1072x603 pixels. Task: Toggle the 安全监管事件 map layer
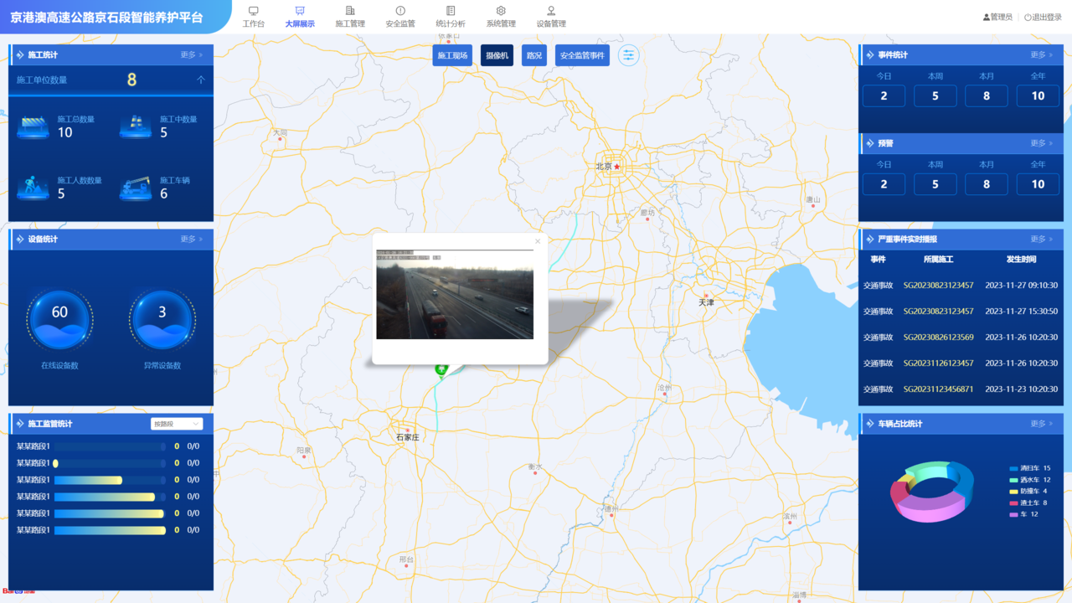(582, 55)
